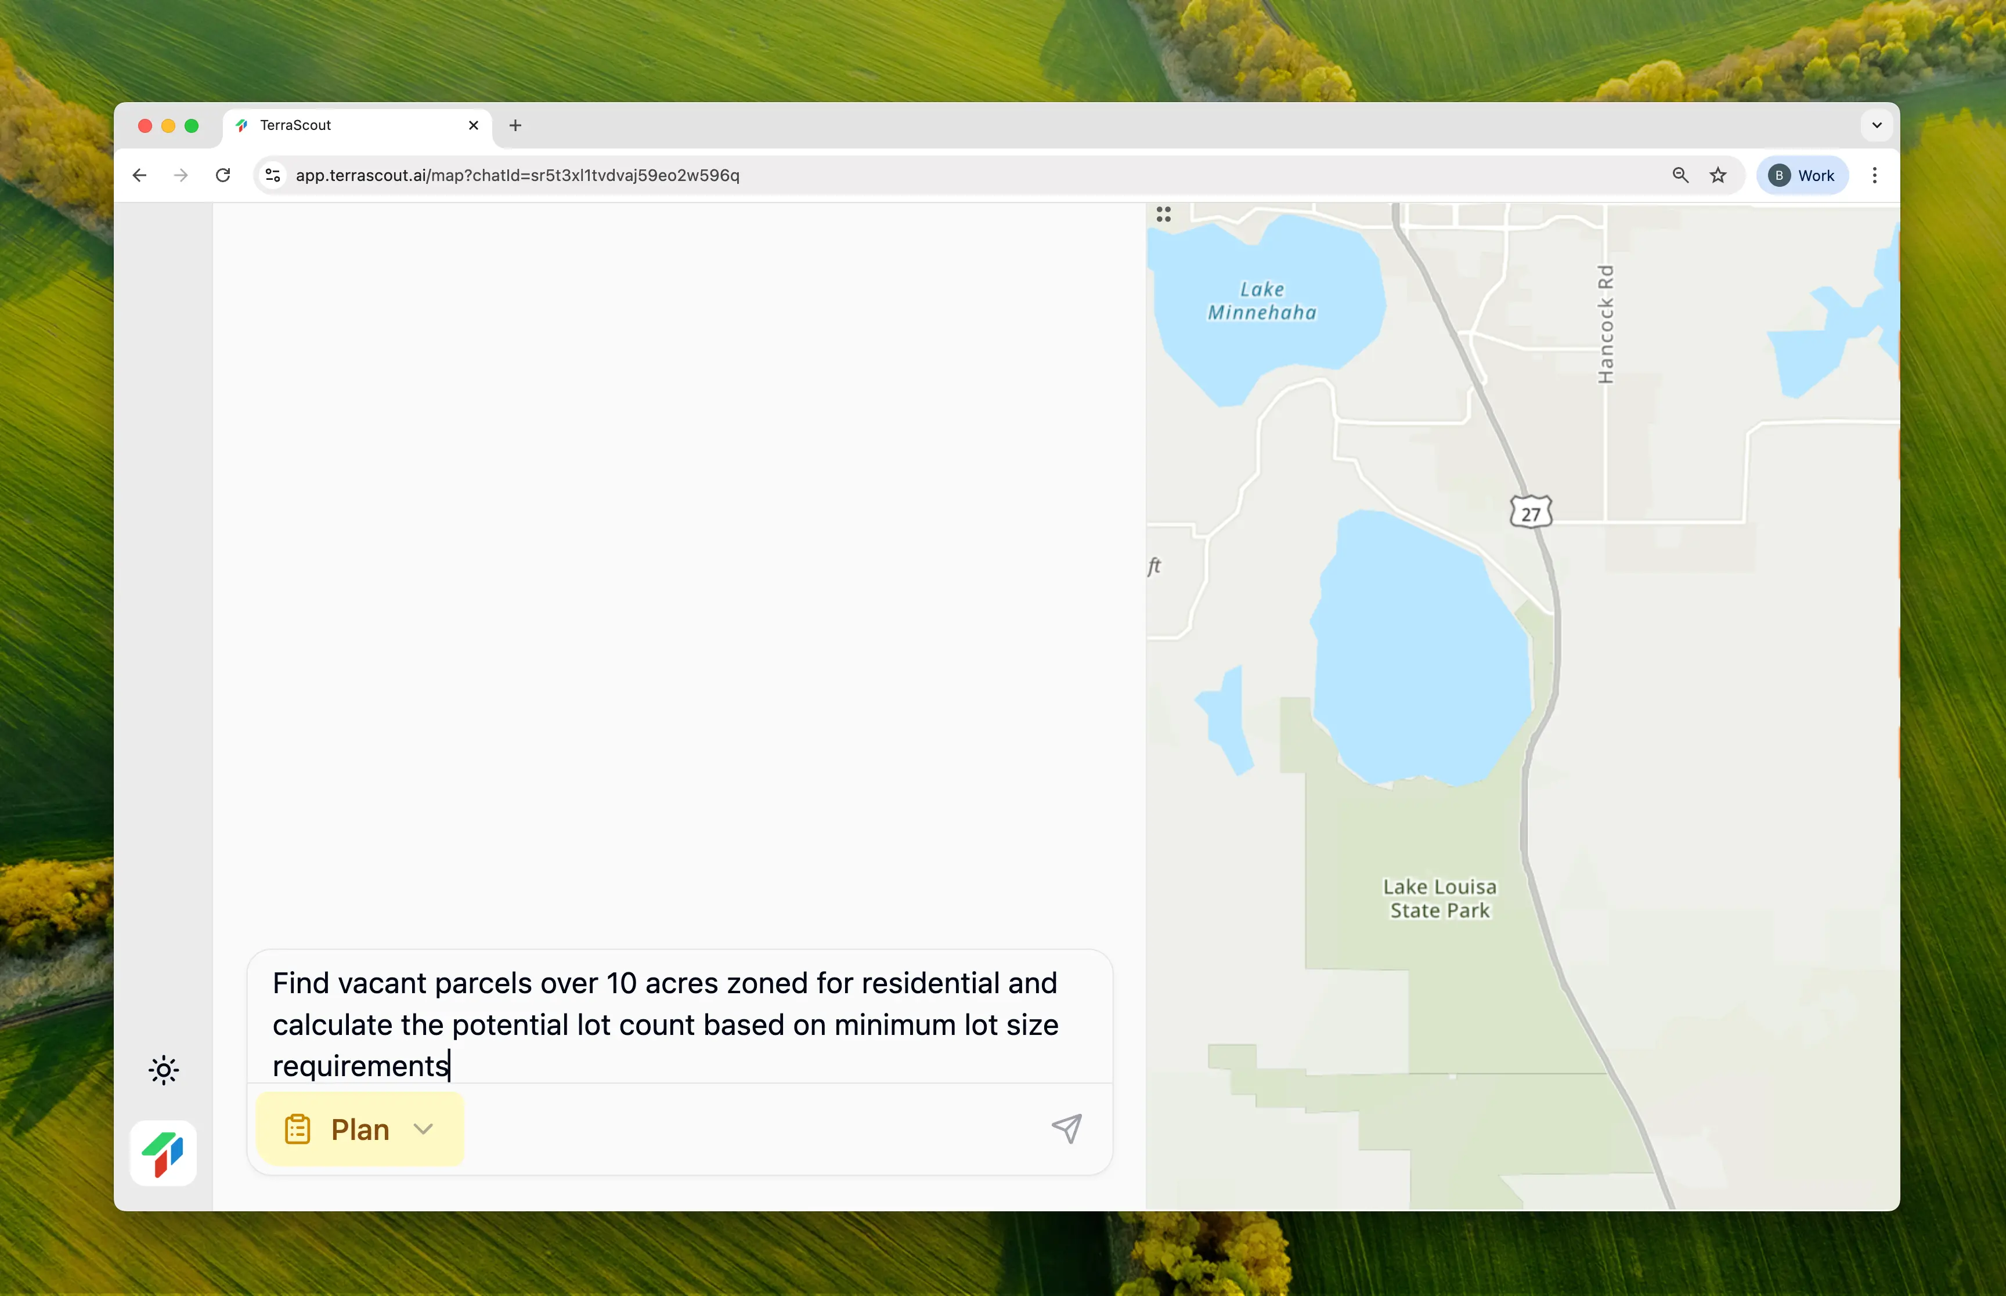This screenshot has width=2006, height=1296.
Task: Click the address bar URL
Action: [x=517, y=175]
